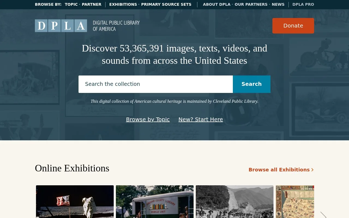The width and height of the screenshot is (349, 218).
Task: Click Digital Public Library of America text
Action: tap(116, 26)
